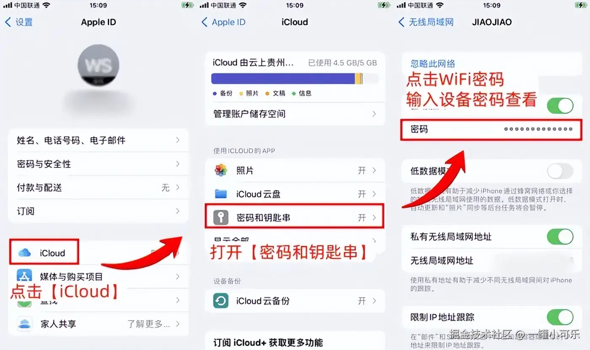
Task: Open the Subscriptions row
Action: (98, 211)
